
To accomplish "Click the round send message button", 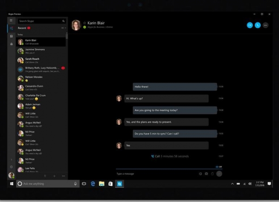I will tap(219, 174).
